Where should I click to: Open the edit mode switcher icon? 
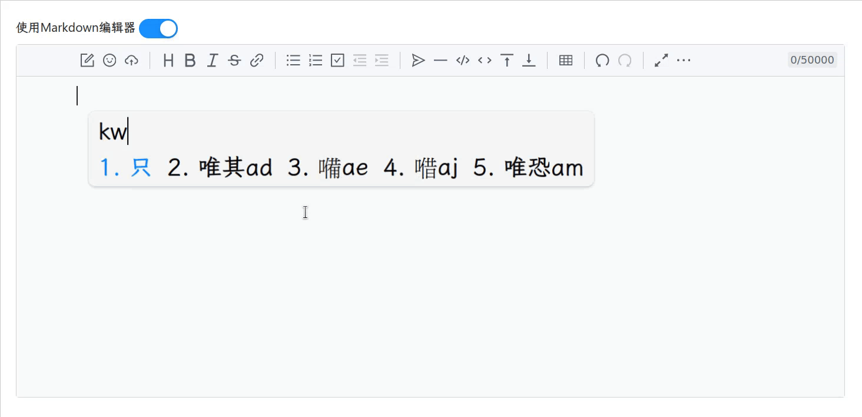87,60
